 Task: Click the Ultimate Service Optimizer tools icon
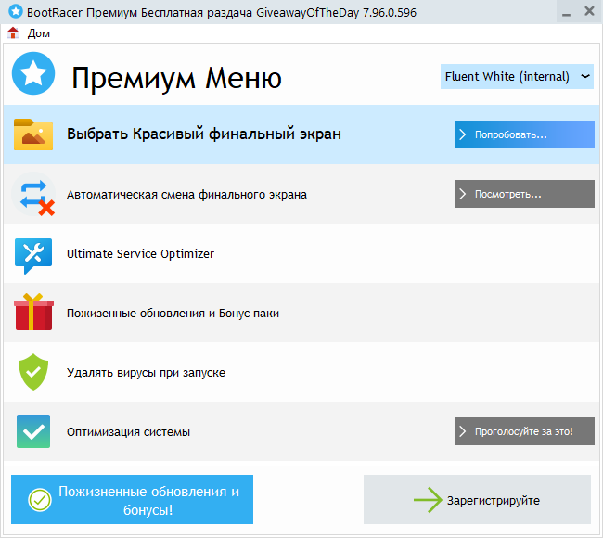tap(33, 255)
